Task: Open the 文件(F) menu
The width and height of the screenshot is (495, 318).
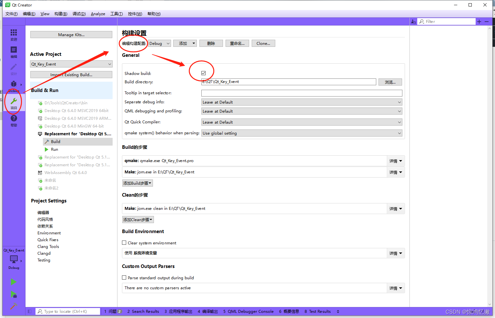Action: [12, 14]
